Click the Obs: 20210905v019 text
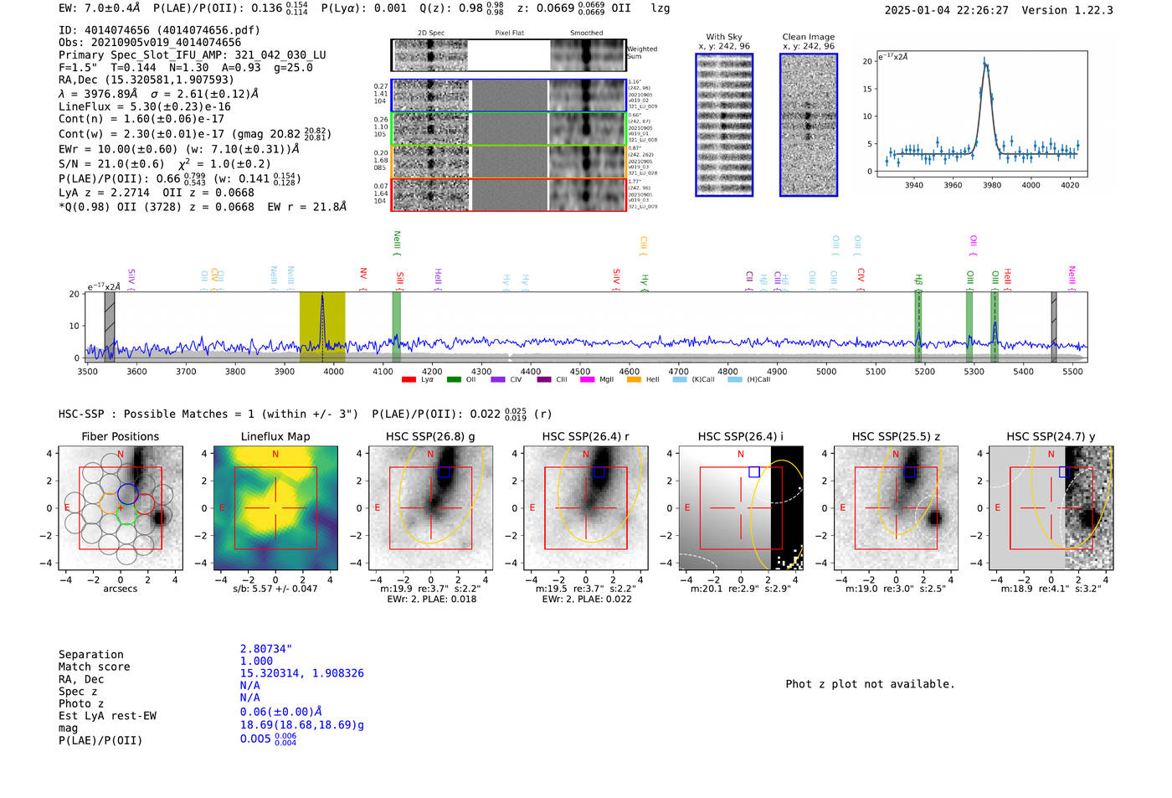1172x798 pixels. pyautogui.click(x=150, y=43)
